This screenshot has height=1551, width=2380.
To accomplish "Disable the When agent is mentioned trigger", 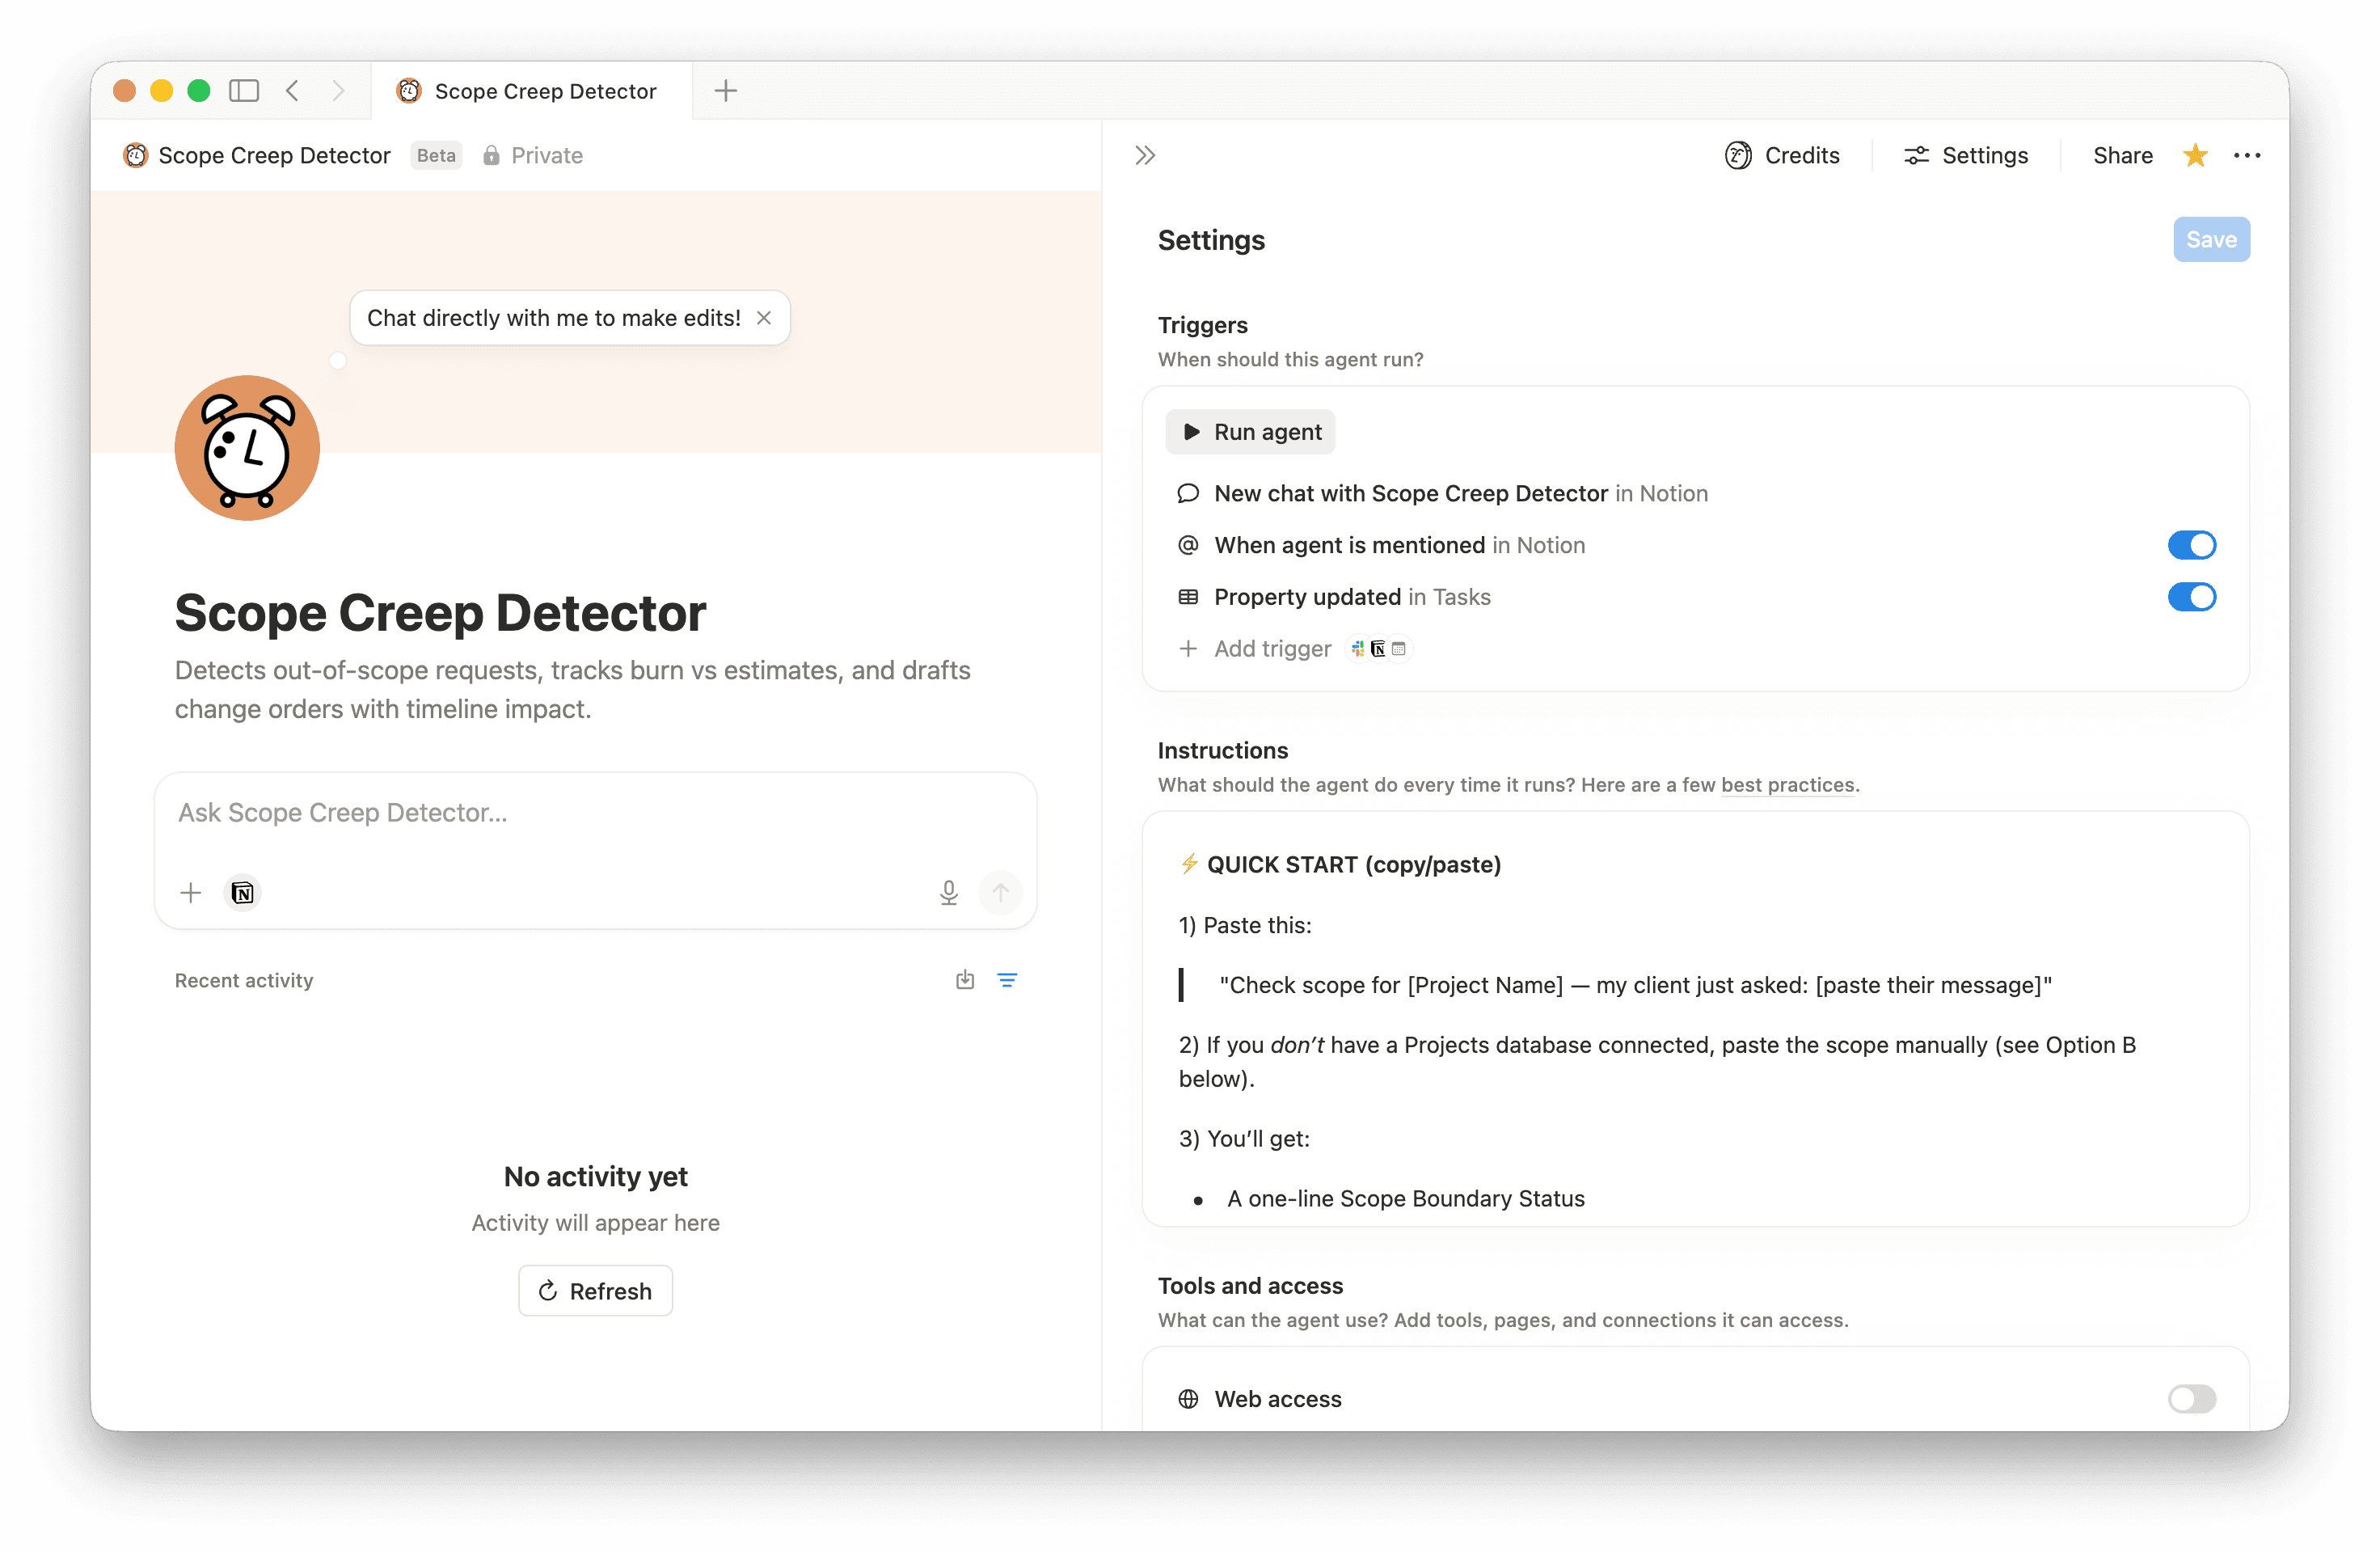I will [2193, 545].
